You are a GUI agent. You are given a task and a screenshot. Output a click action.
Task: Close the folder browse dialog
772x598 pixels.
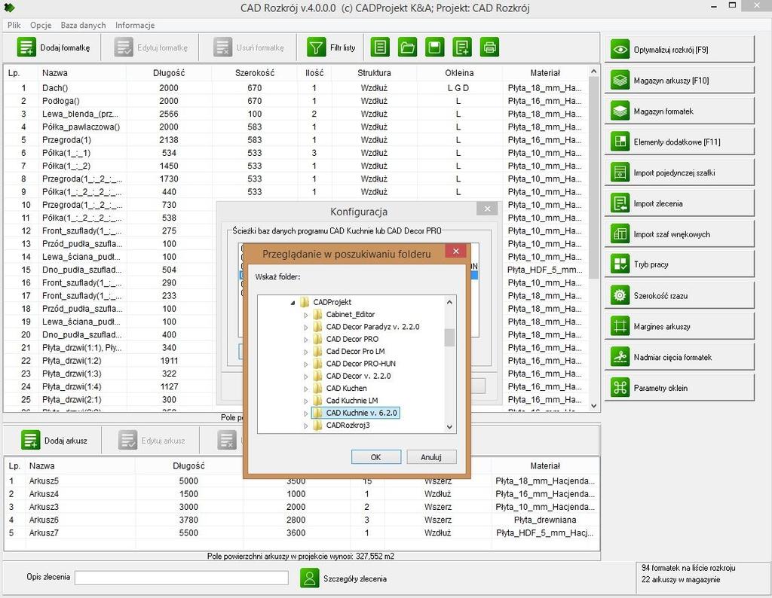[456, 252]
